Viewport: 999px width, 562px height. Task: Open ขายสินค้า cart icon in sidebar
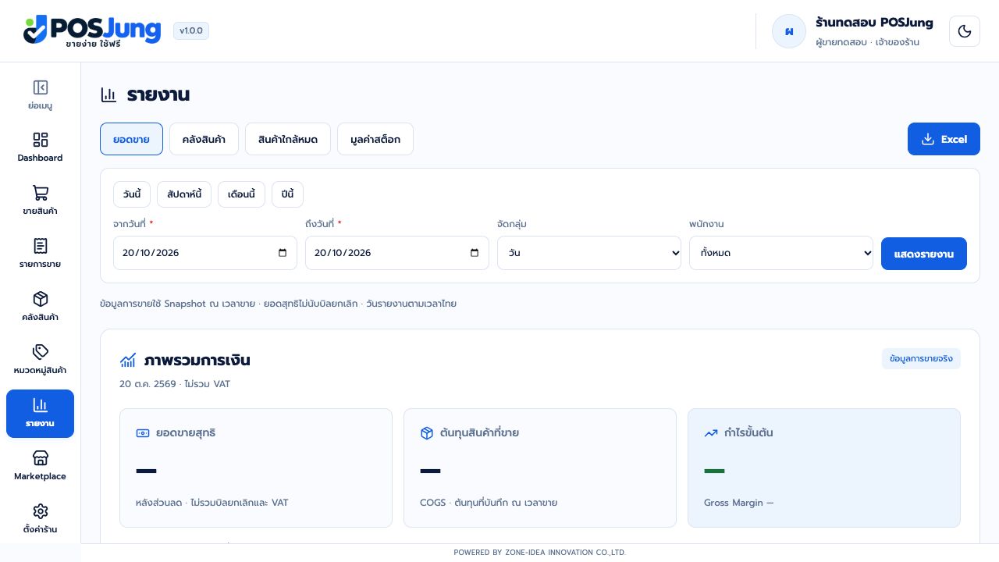coord(41,193)
